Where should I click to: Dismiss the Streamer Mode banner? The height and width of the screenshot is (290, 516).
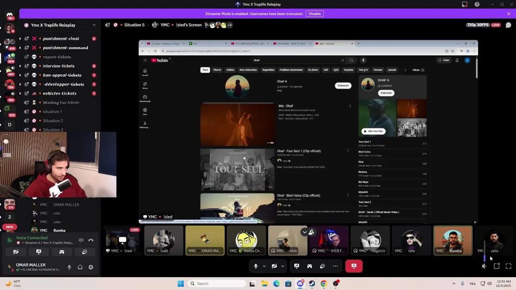click(x=509, y=14)
